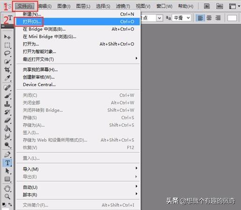Viewport: 241px width, 210px height.
Task: Select the Paint Bucket tool
Action: pyautogui.click(x=7, y=128)
